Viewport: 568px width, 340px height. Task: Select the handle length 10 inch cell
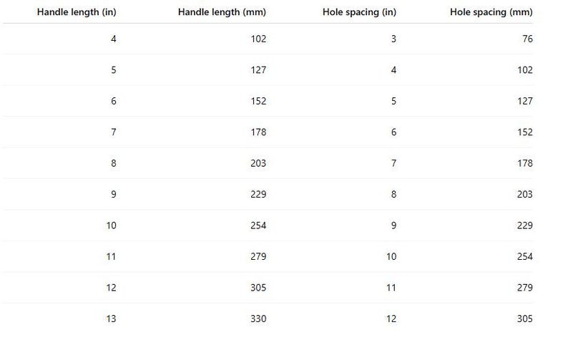[111, 225]
